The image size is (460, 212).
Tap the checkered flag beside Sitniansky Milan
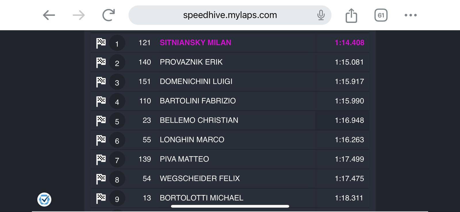pyautogui.click(x=101, y=43)
